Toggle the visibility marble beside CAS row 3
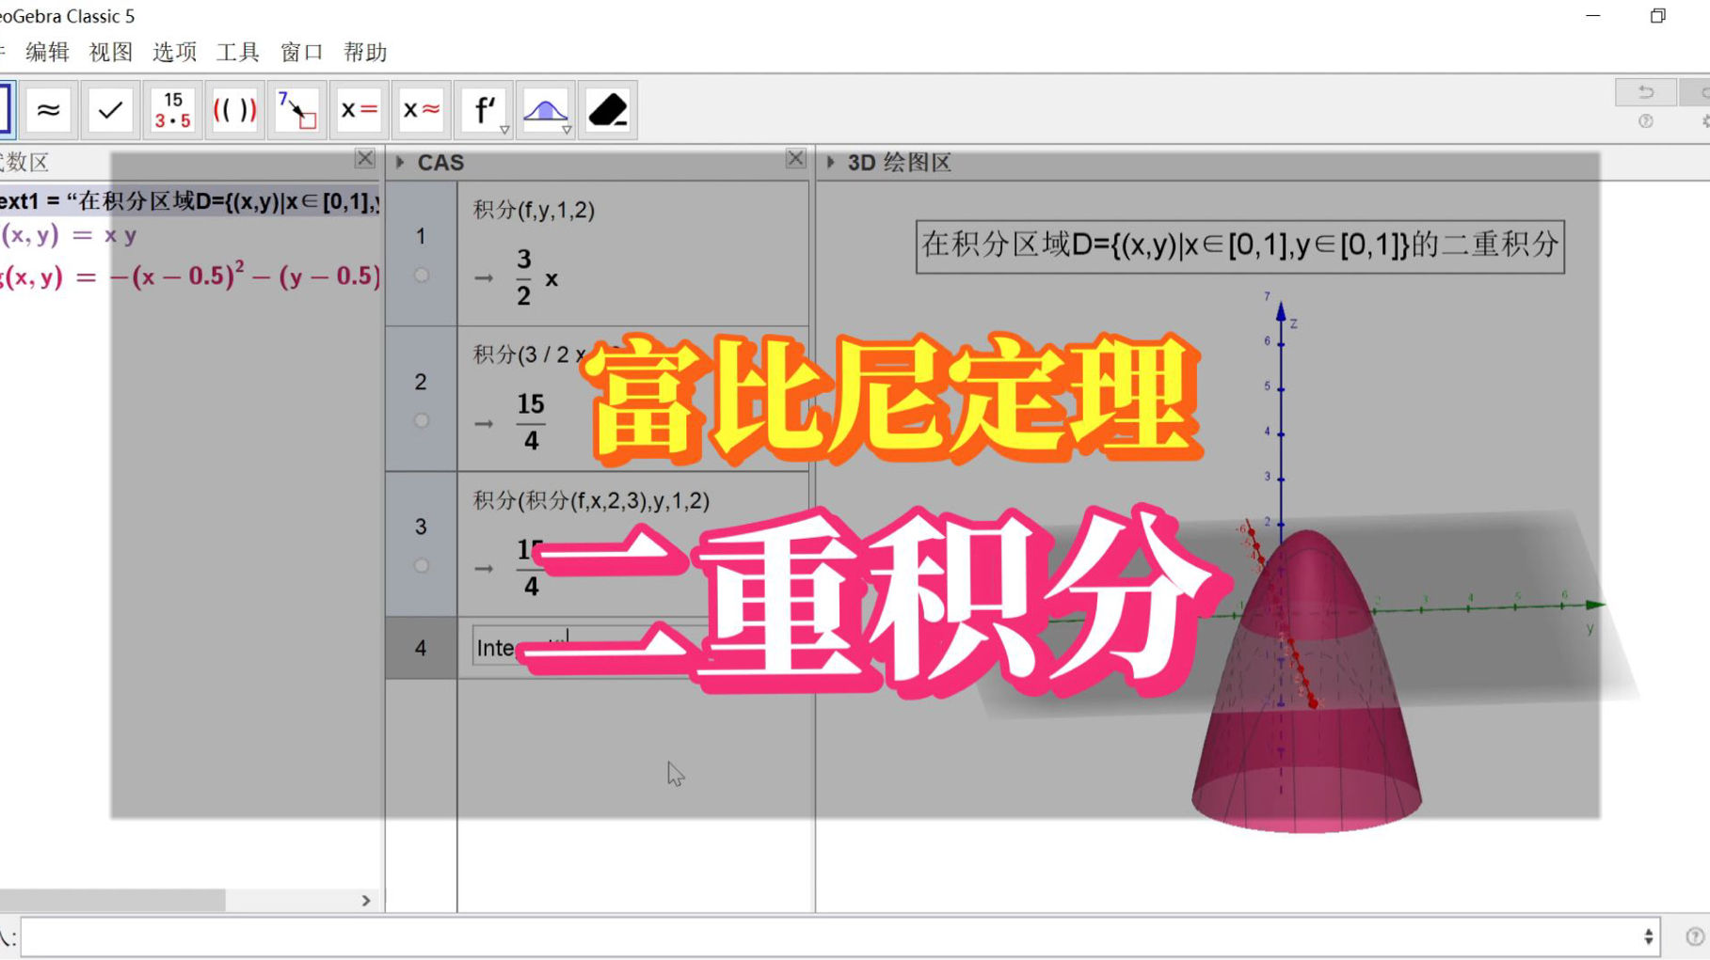Viewport: 1710px width, 960px height. (x=422, y=566)
